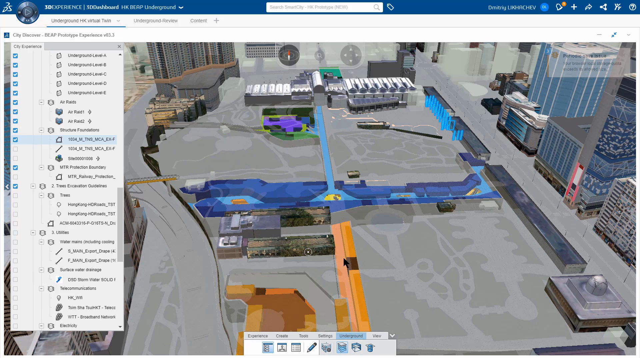
Task: Switch to the Underground-Review tab
Action: point(155,21)
